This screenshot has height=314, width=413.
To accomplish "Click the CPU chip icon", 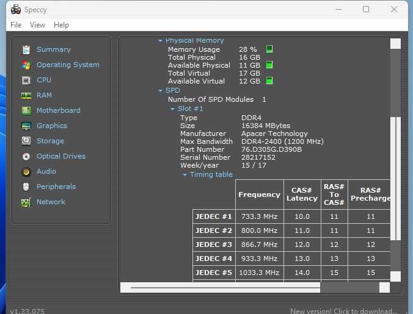I will pos(26,80).
